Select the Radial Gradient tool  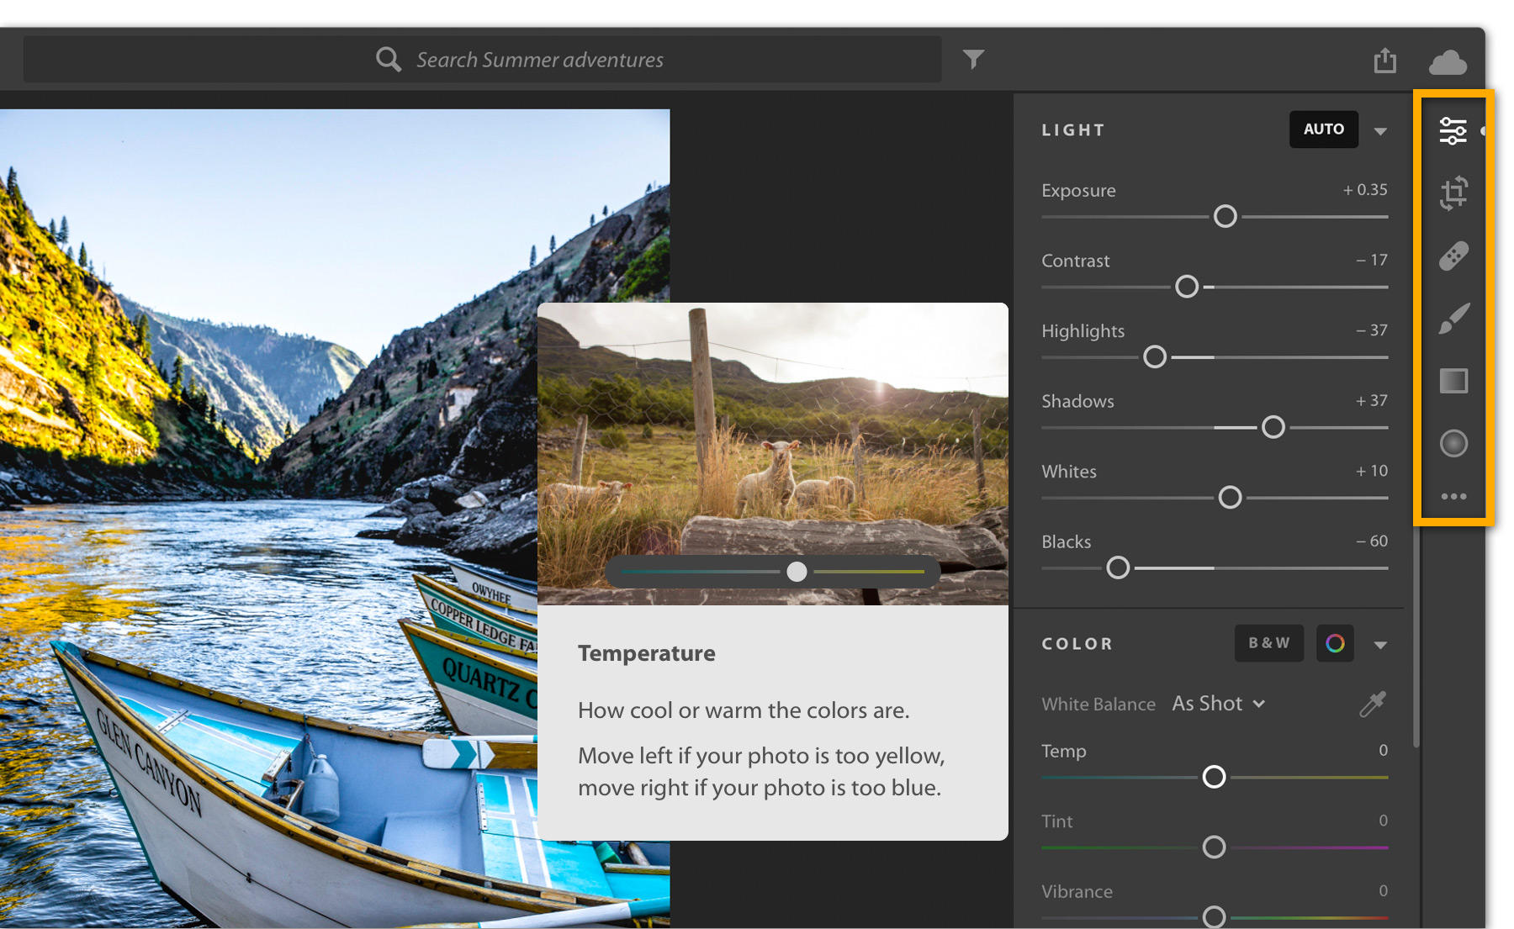click(1453, 443)
